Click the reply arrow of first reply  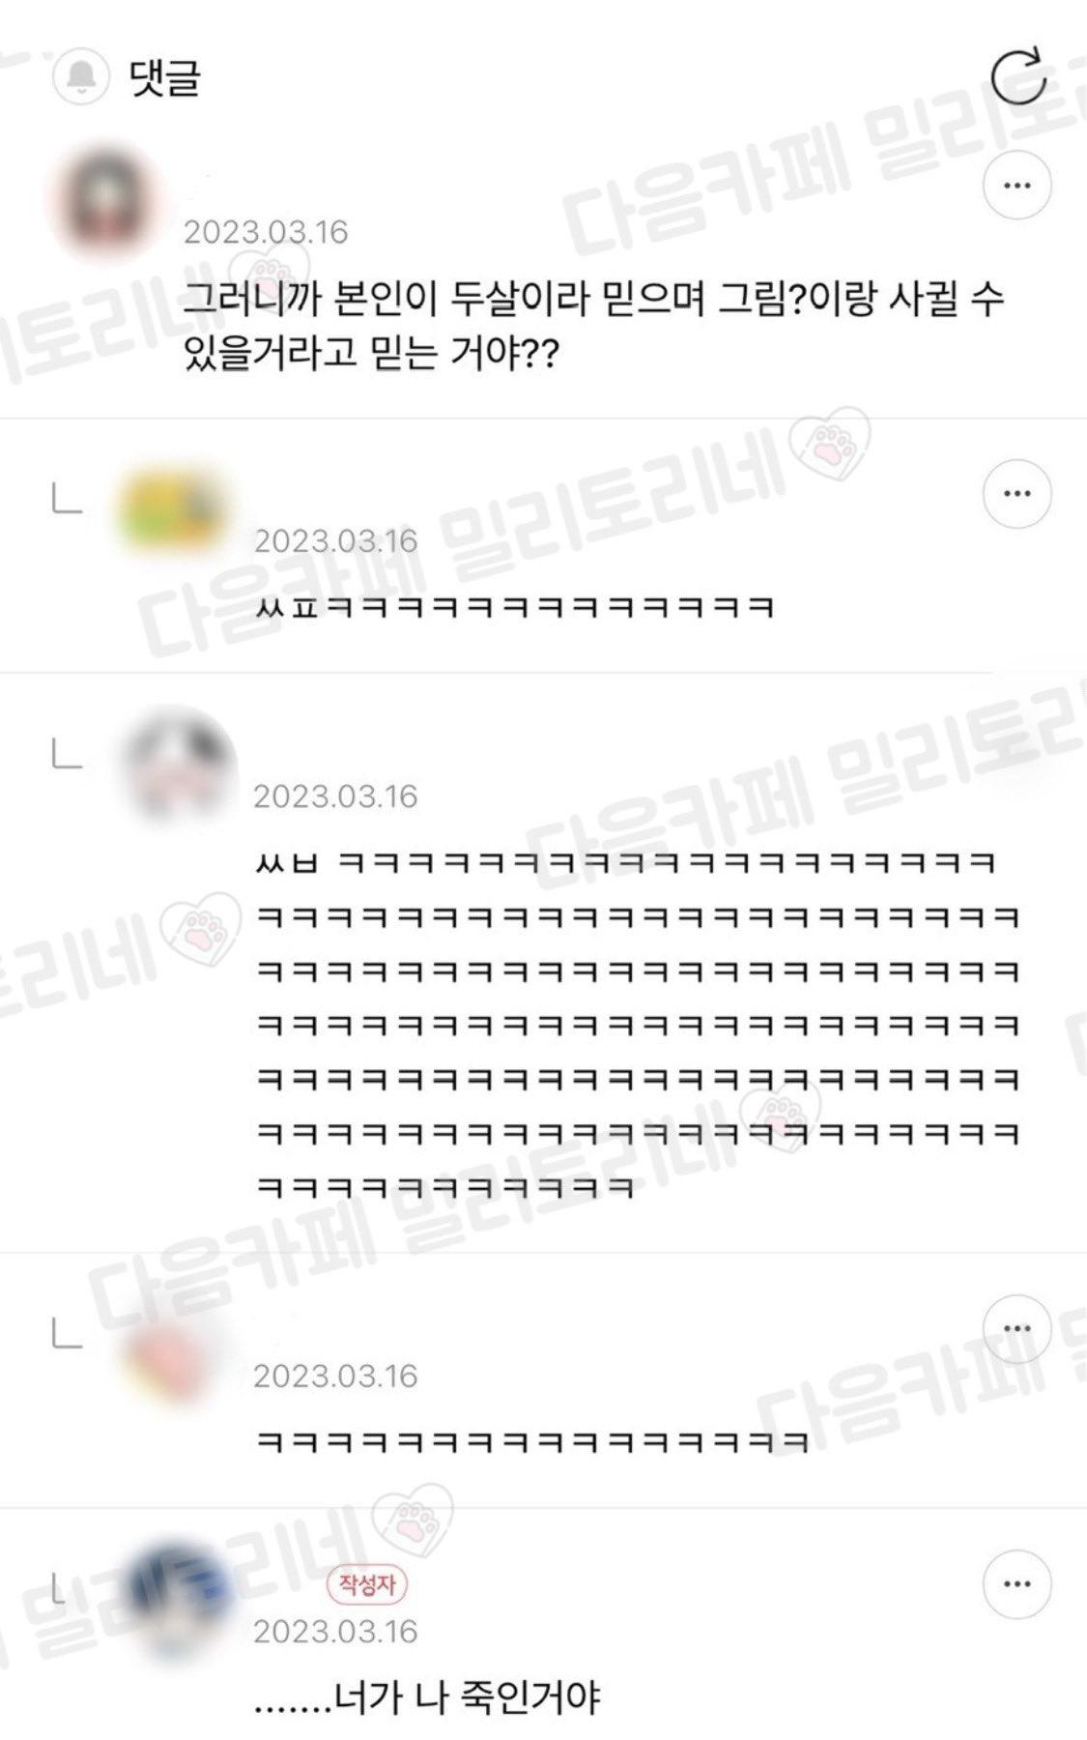click(66, 499)
